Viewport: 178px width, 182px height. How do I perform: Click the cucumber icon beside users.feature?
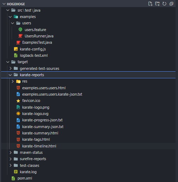tap(20, 30)
